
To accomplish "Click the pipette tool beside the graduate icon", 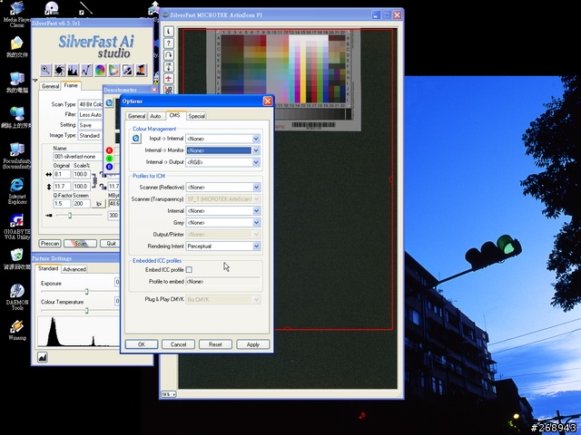I will tap(127, 70).
